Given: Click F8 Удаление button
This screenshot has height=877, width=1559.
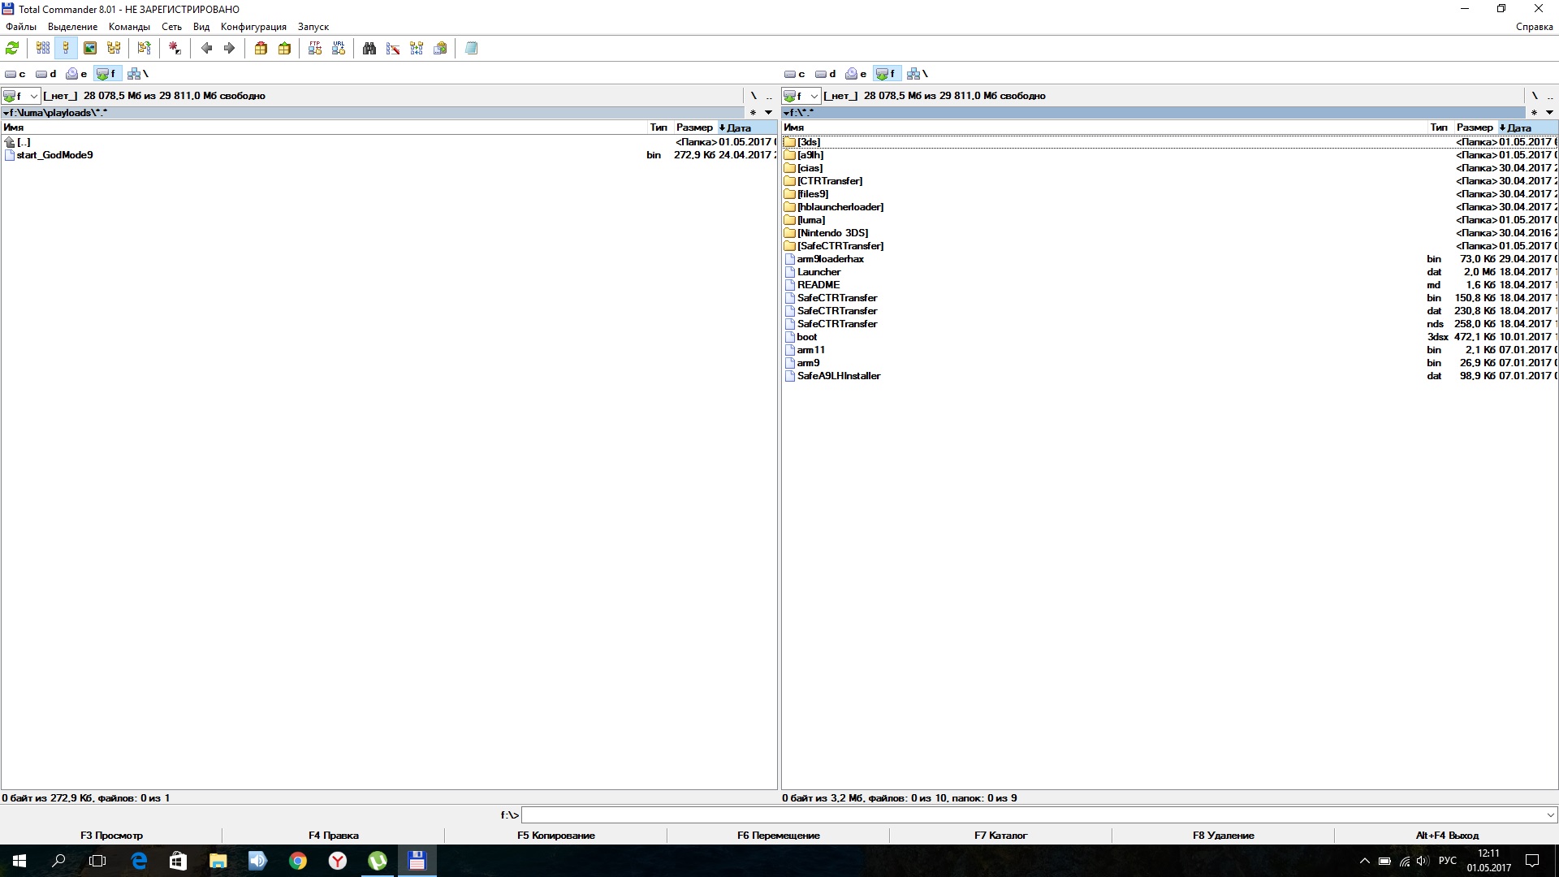Looking at the screenshot, I should pyautogui.click(x=1223, y=835).
